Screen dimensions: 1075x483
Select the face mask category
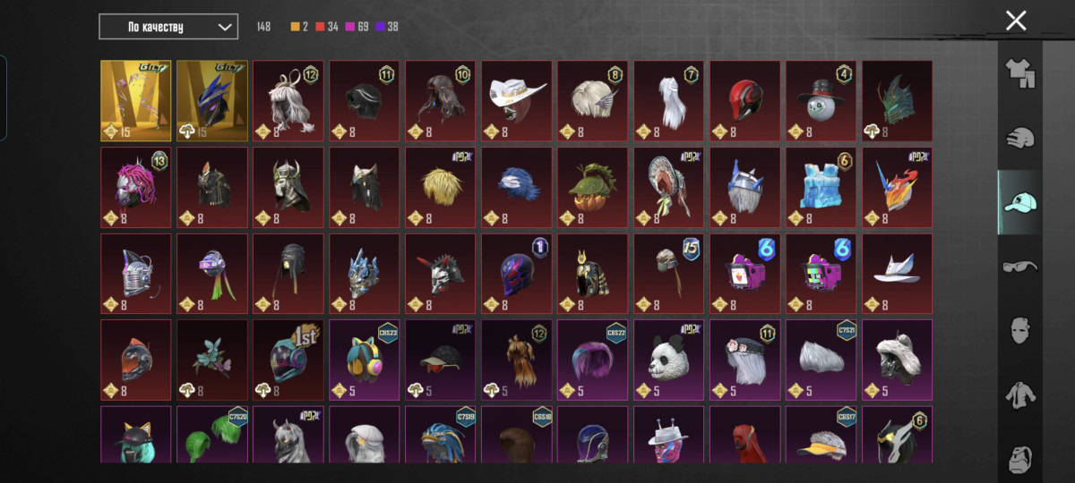tap(1020, 330)
